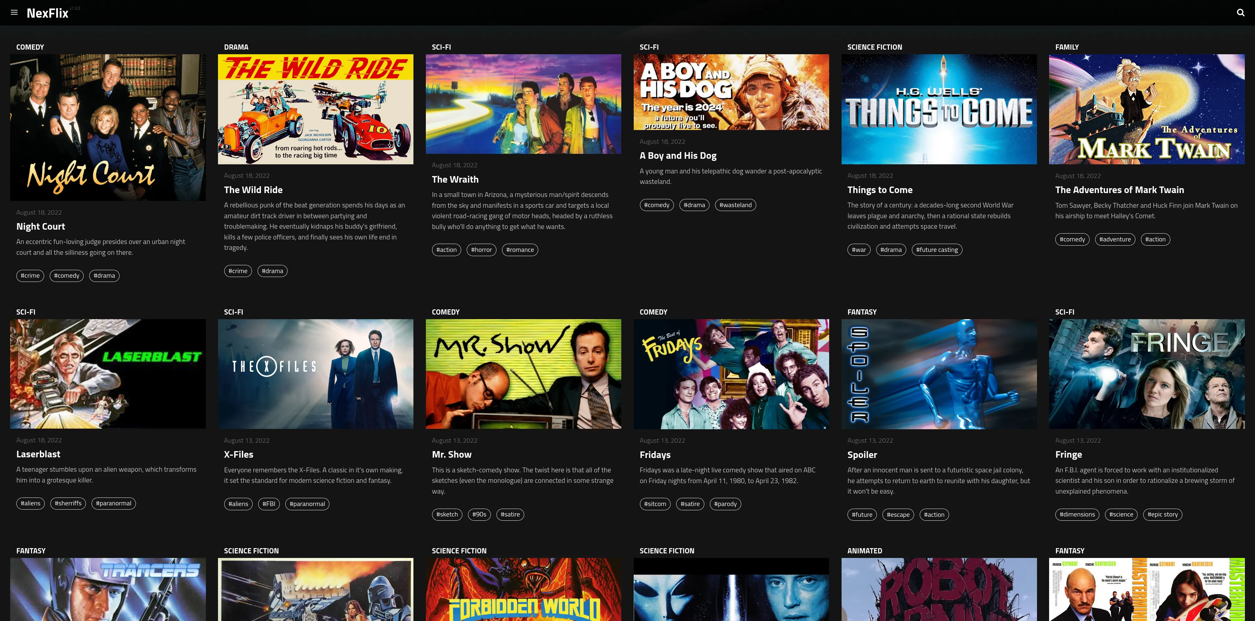Click the #comedy tag under Night Court
This screenshot has width=1255, height=621.
coord(67,276)
